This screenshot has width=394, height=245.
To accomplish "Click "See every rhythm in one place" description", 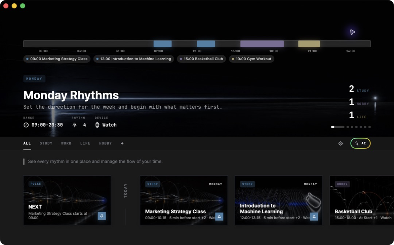I will click(x=95, y=162).
